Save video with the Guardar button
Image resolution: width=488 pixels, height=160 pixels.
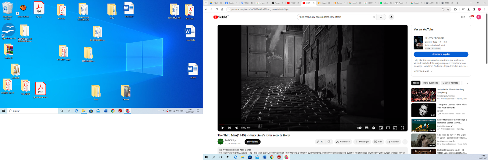coord(393,142)
